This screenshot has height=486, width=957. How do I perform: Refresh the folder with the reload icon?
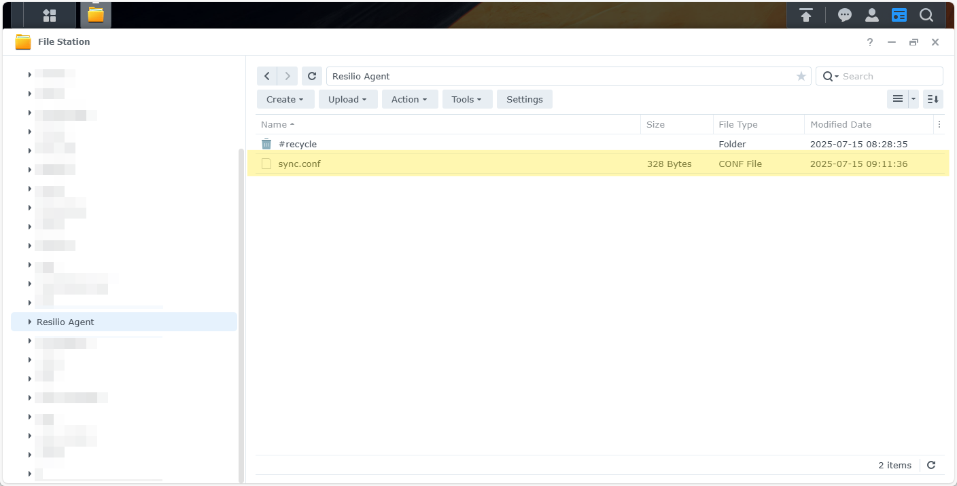[312, 76]
